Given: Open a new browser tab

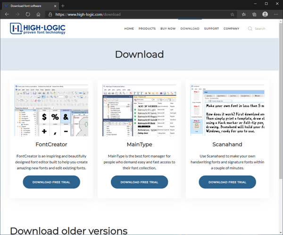Looking at the screenshot, I should click(x=63, y=6).
